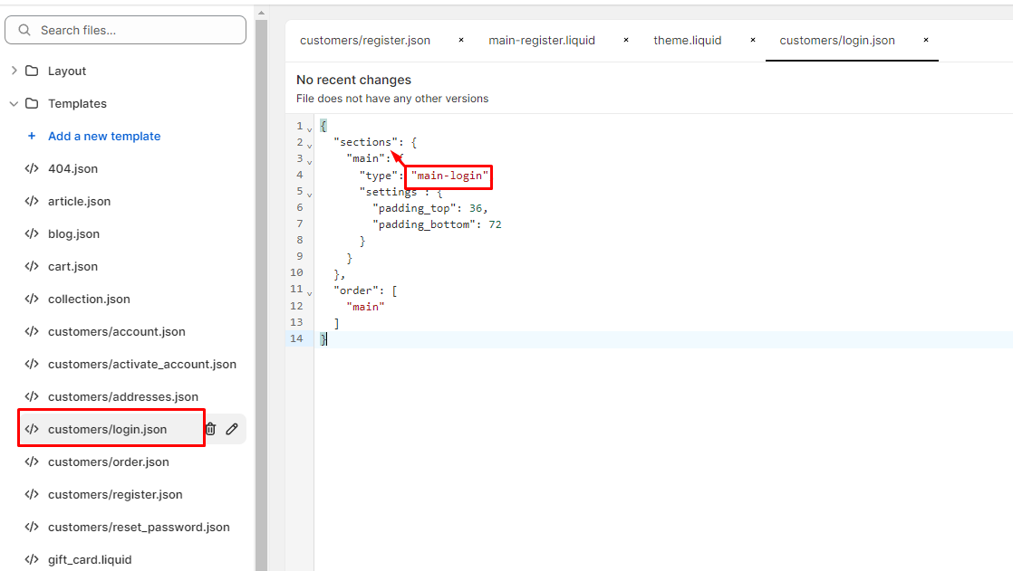Viewport: 1013px width, 571px height.
Task: Open 404.json template file
Action: click(x=73, y=168)
